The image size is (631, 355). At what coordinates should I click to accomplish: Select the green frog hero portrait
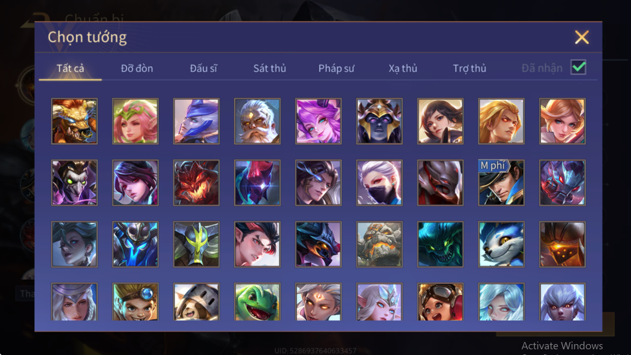tap(257, 302)
